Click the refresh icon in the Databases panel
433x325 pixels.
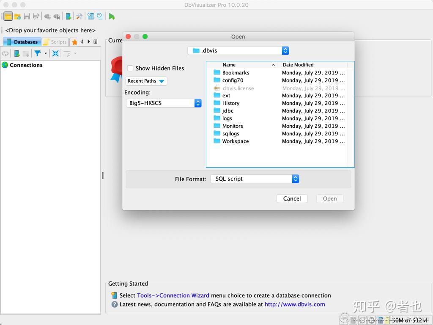[x=5, y=53]
